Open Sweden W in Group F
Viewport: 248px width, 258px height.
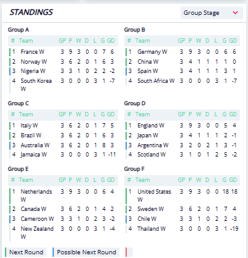tap(150, 209)
